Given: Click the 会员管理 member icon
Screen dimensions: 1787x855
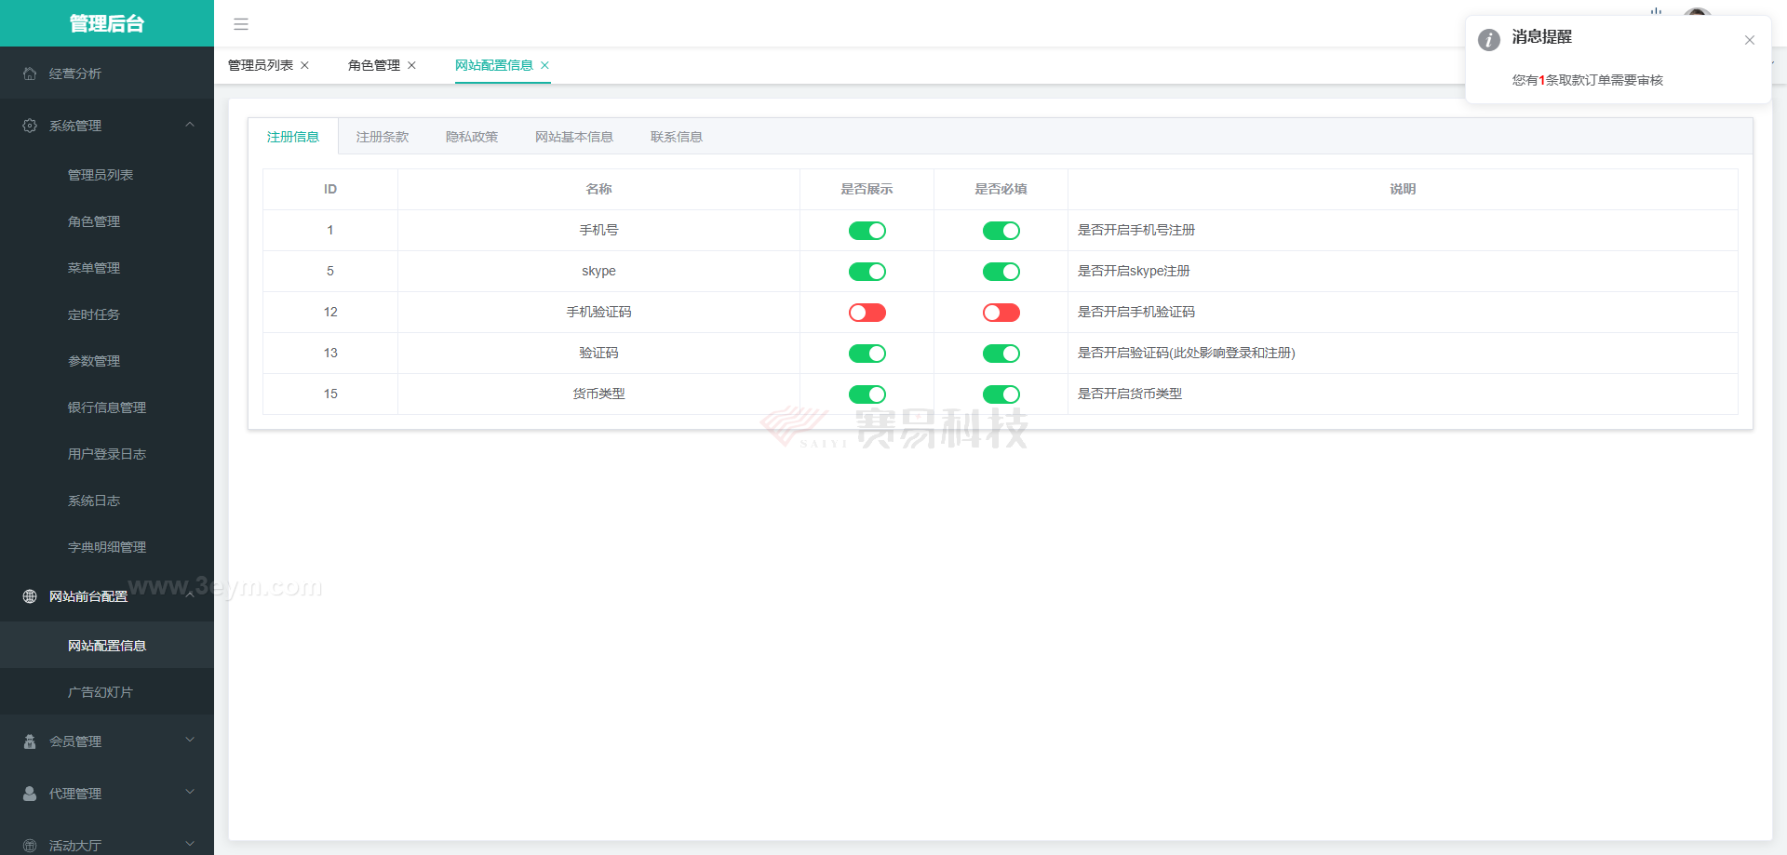Looking at the screenshot, I should [30, 741].
